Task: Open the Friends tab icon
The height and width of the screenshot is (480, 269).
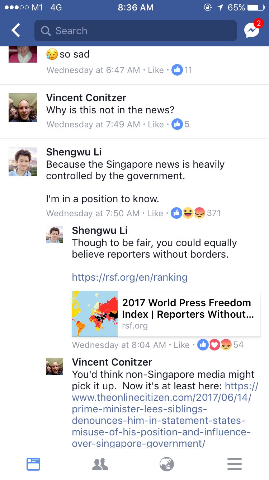Action: point(100,464)
